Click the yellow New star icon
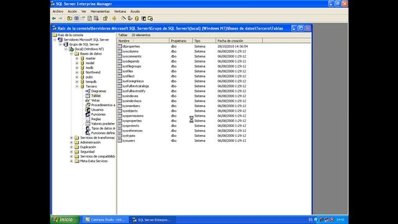 (x=114, y=19)
